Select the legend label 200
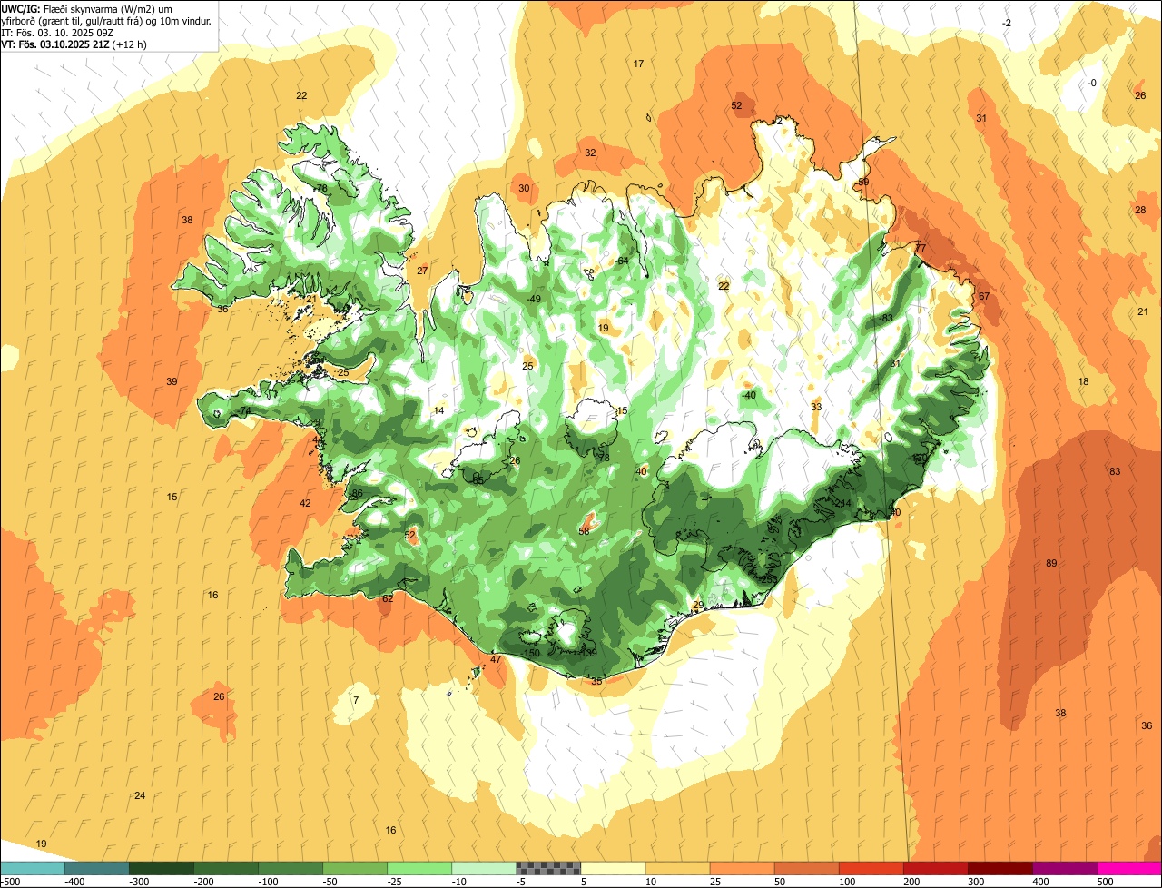Screen dimensions: 1162x888 pyautogui.click(x=911, y=882)
